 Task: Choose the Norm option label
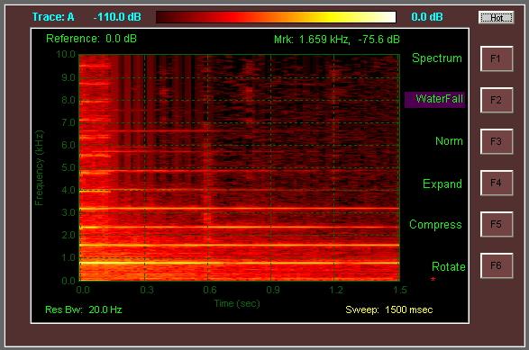(449, 140)
